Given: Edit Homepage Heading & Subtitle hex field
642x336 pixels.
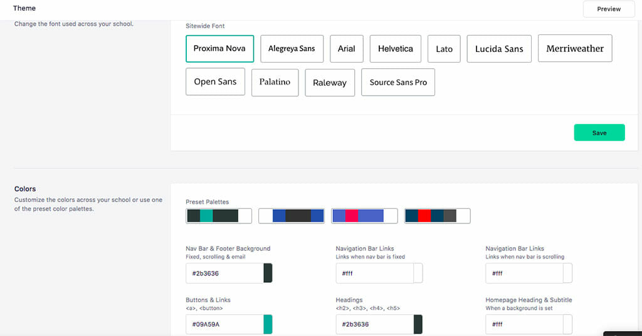Looking at the screenshot, I should point(525,324).
